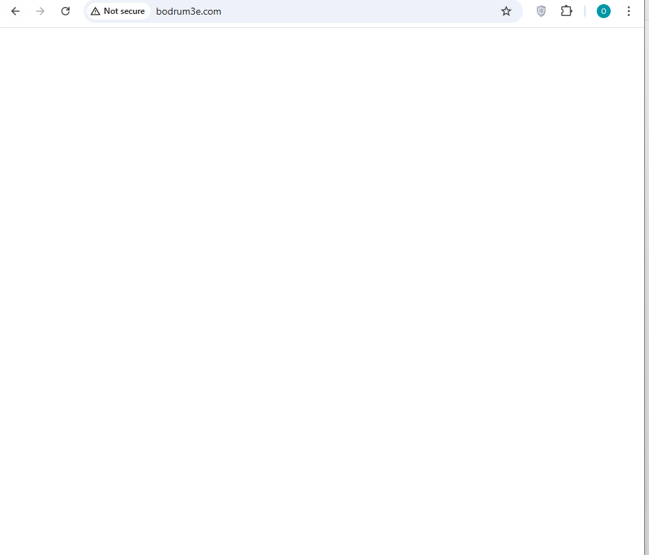649x555 pixels.
Task: Bookmark this tab with the star
Action: (506, 11)
